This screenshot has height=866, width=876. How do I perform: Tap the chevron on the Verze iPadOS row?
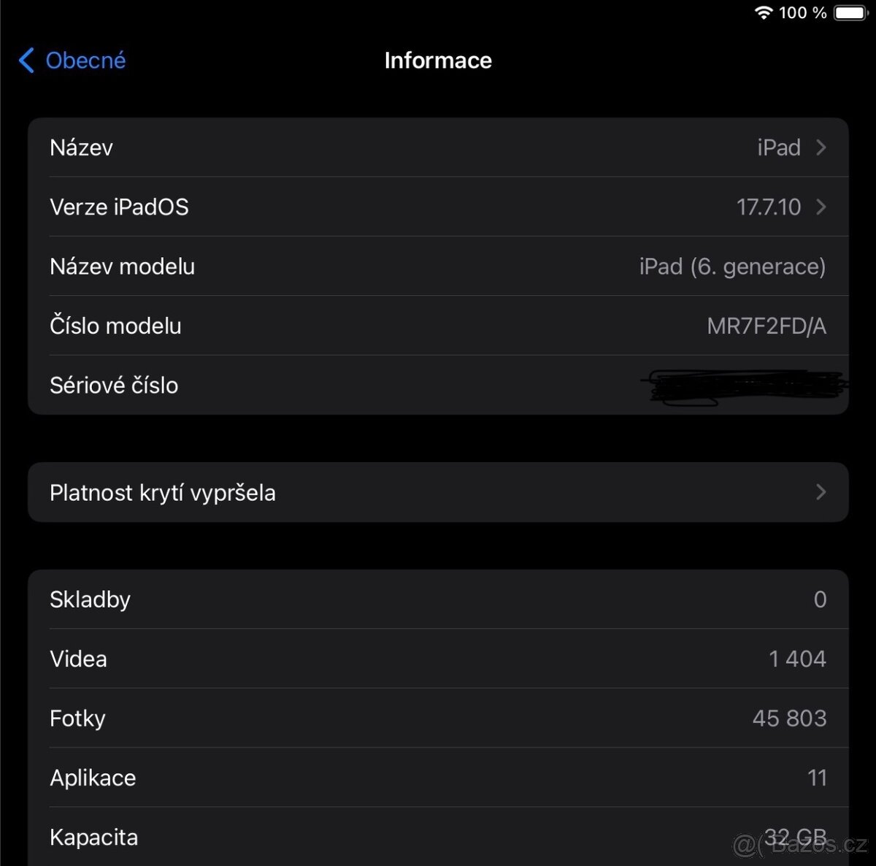[x=821, y=207]
